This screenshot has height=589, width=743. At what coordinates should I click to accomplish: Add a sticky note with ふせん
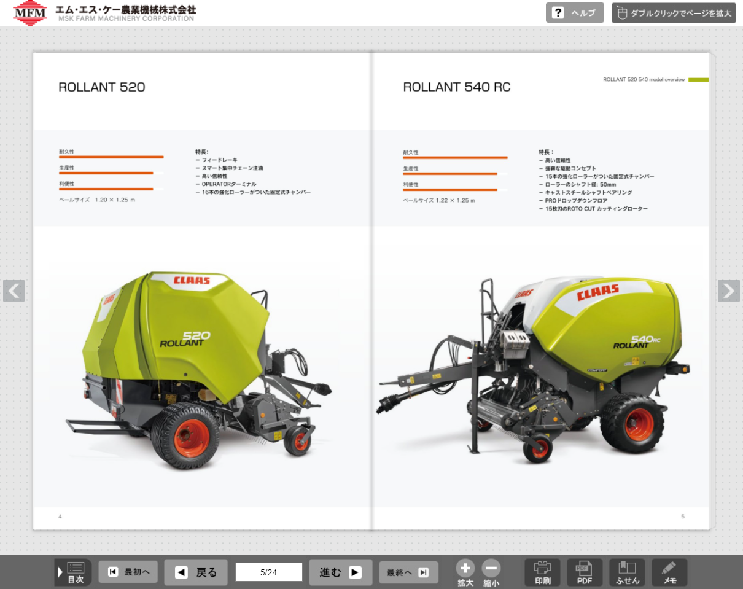(627, 572)
